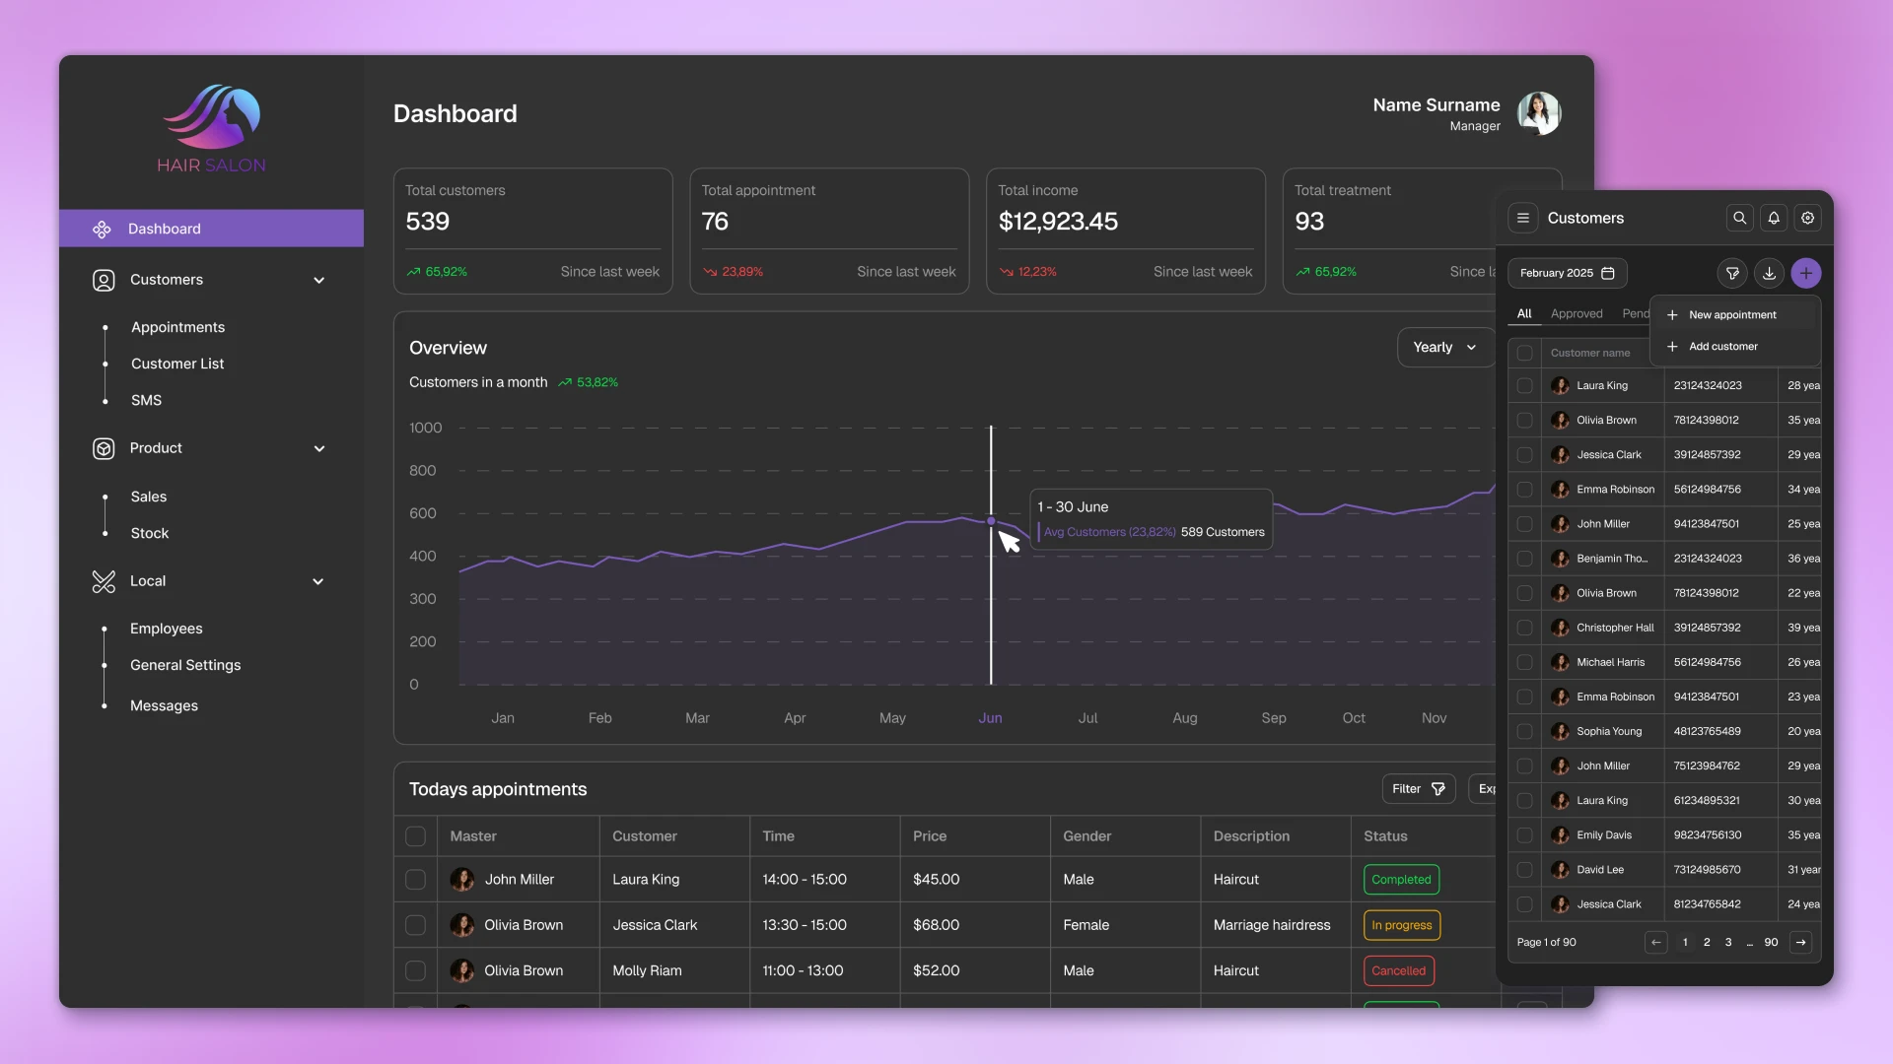
Task: Select the checkbox on Olivia Brown's appointment row
Action: coord(415,925)
